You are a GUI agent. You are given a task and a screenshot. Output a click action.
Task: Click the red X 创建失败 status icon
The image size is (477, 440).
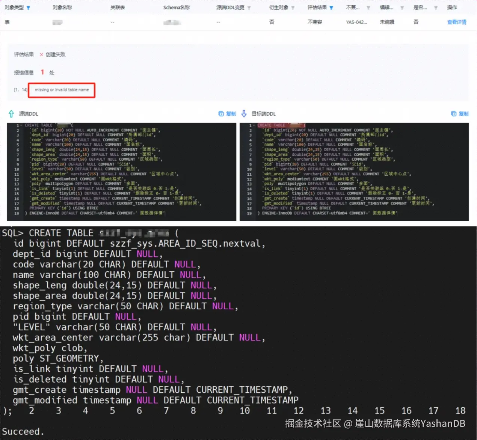[41, 54]
